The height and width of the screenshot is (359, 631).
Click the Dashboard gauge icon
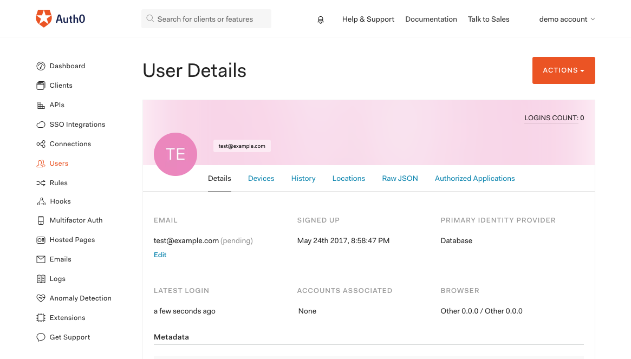(x=41, y=66)
